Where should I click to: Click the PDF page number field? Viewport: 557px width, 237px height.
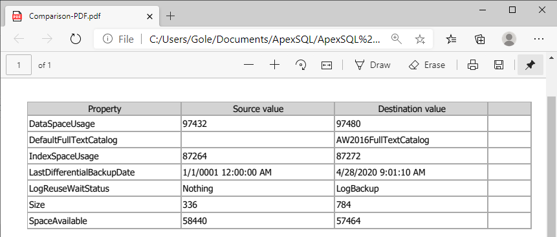pyautogui.click(x=19, y=65)
